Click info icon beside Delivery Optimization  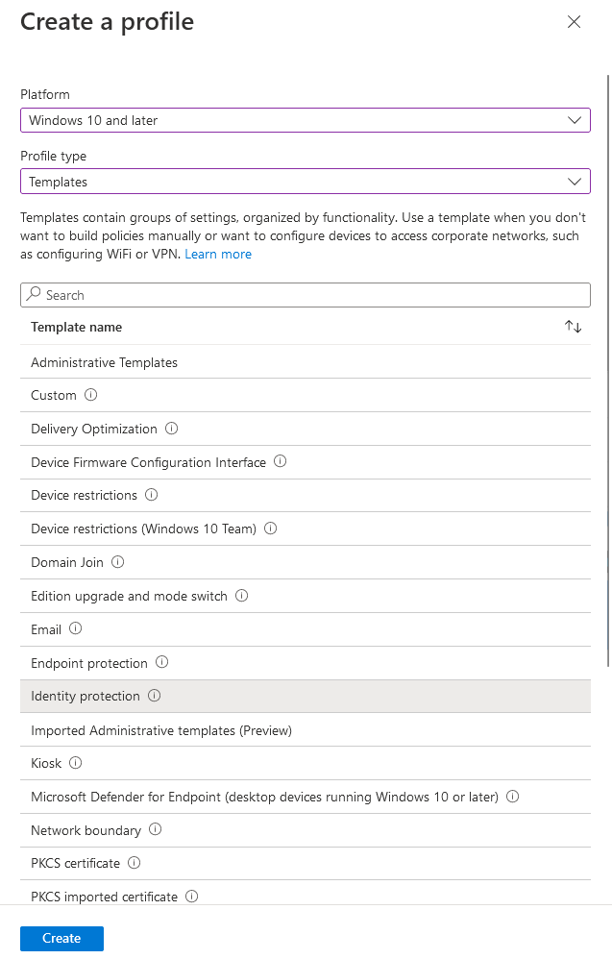172,429
